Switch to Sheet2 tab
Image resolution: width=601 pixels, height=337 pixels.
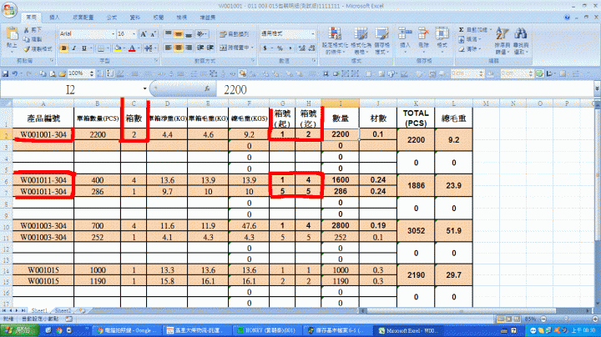[x=63, y=310]
